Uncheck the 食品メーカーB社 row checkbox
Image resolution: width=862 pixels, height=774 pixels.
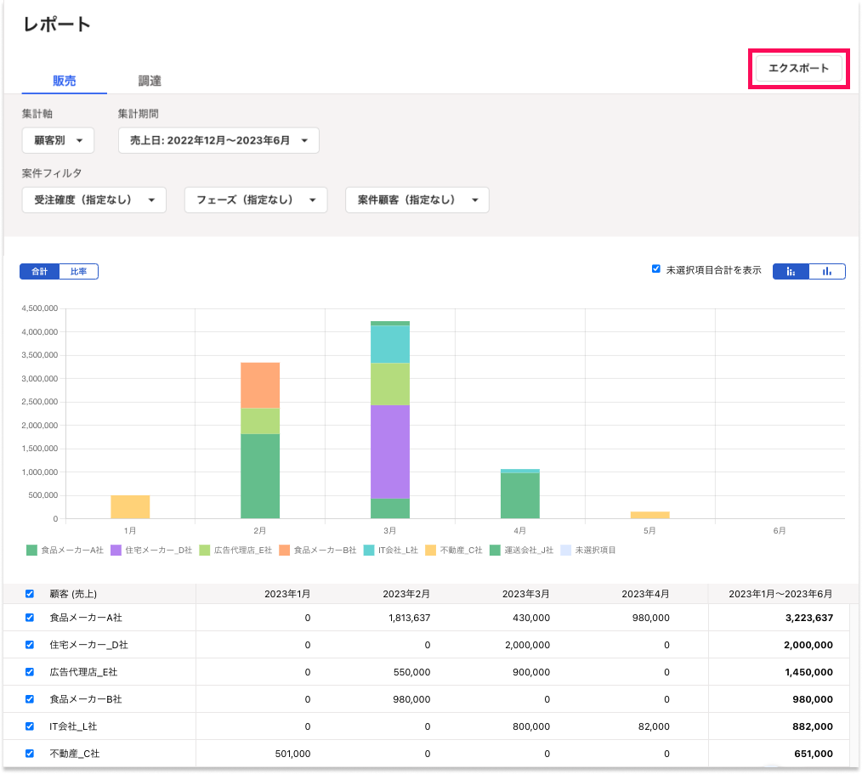coord(30,699)
